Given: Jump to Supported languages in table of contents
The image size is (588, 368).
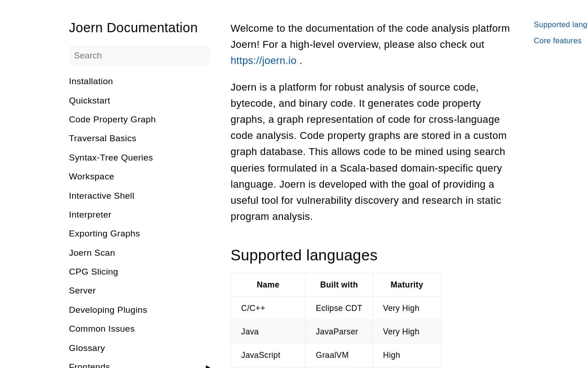Looking at the screenshot, I should point(560,25).
